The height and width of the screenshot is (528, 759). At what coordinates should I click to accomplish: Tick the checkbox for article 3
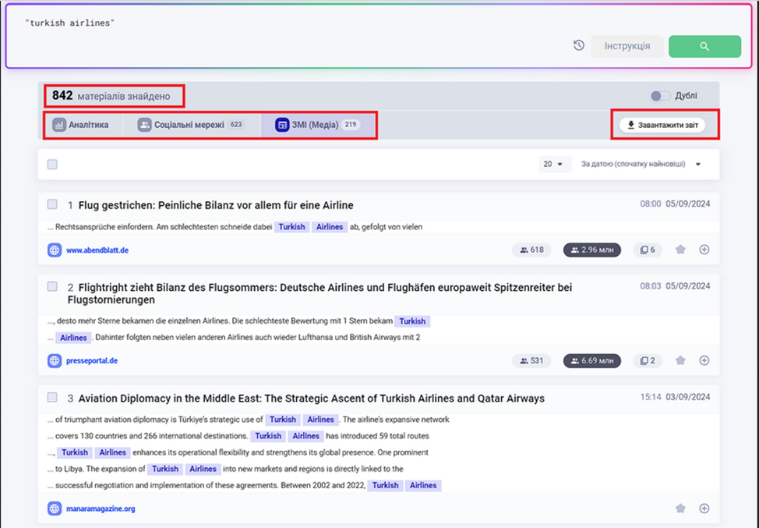coord(52,398)
